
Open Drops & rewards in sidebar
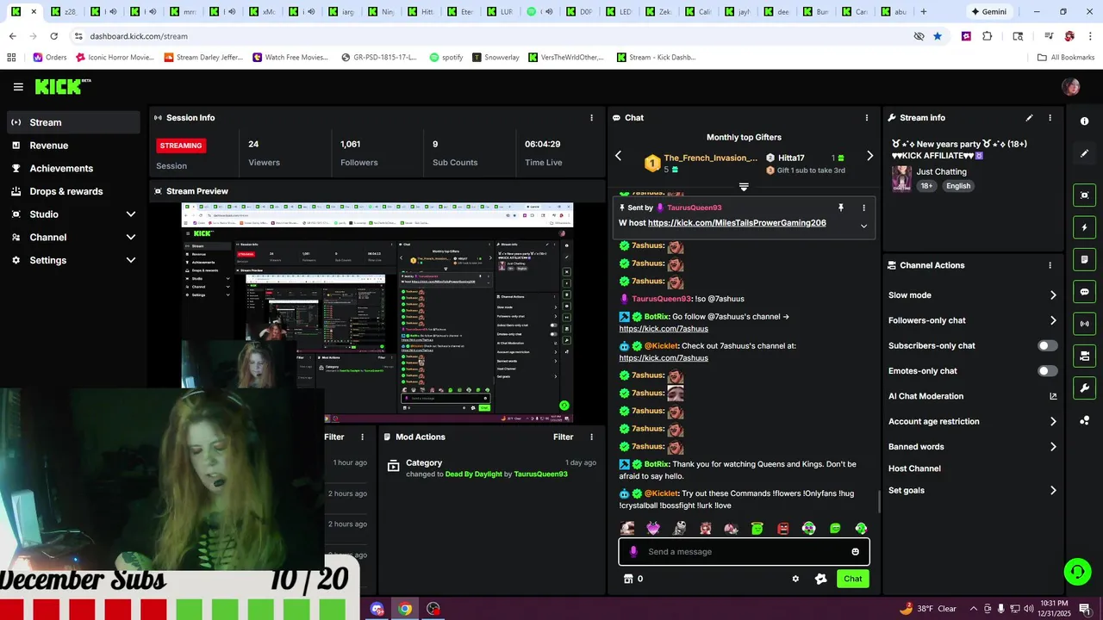[73, 191]
